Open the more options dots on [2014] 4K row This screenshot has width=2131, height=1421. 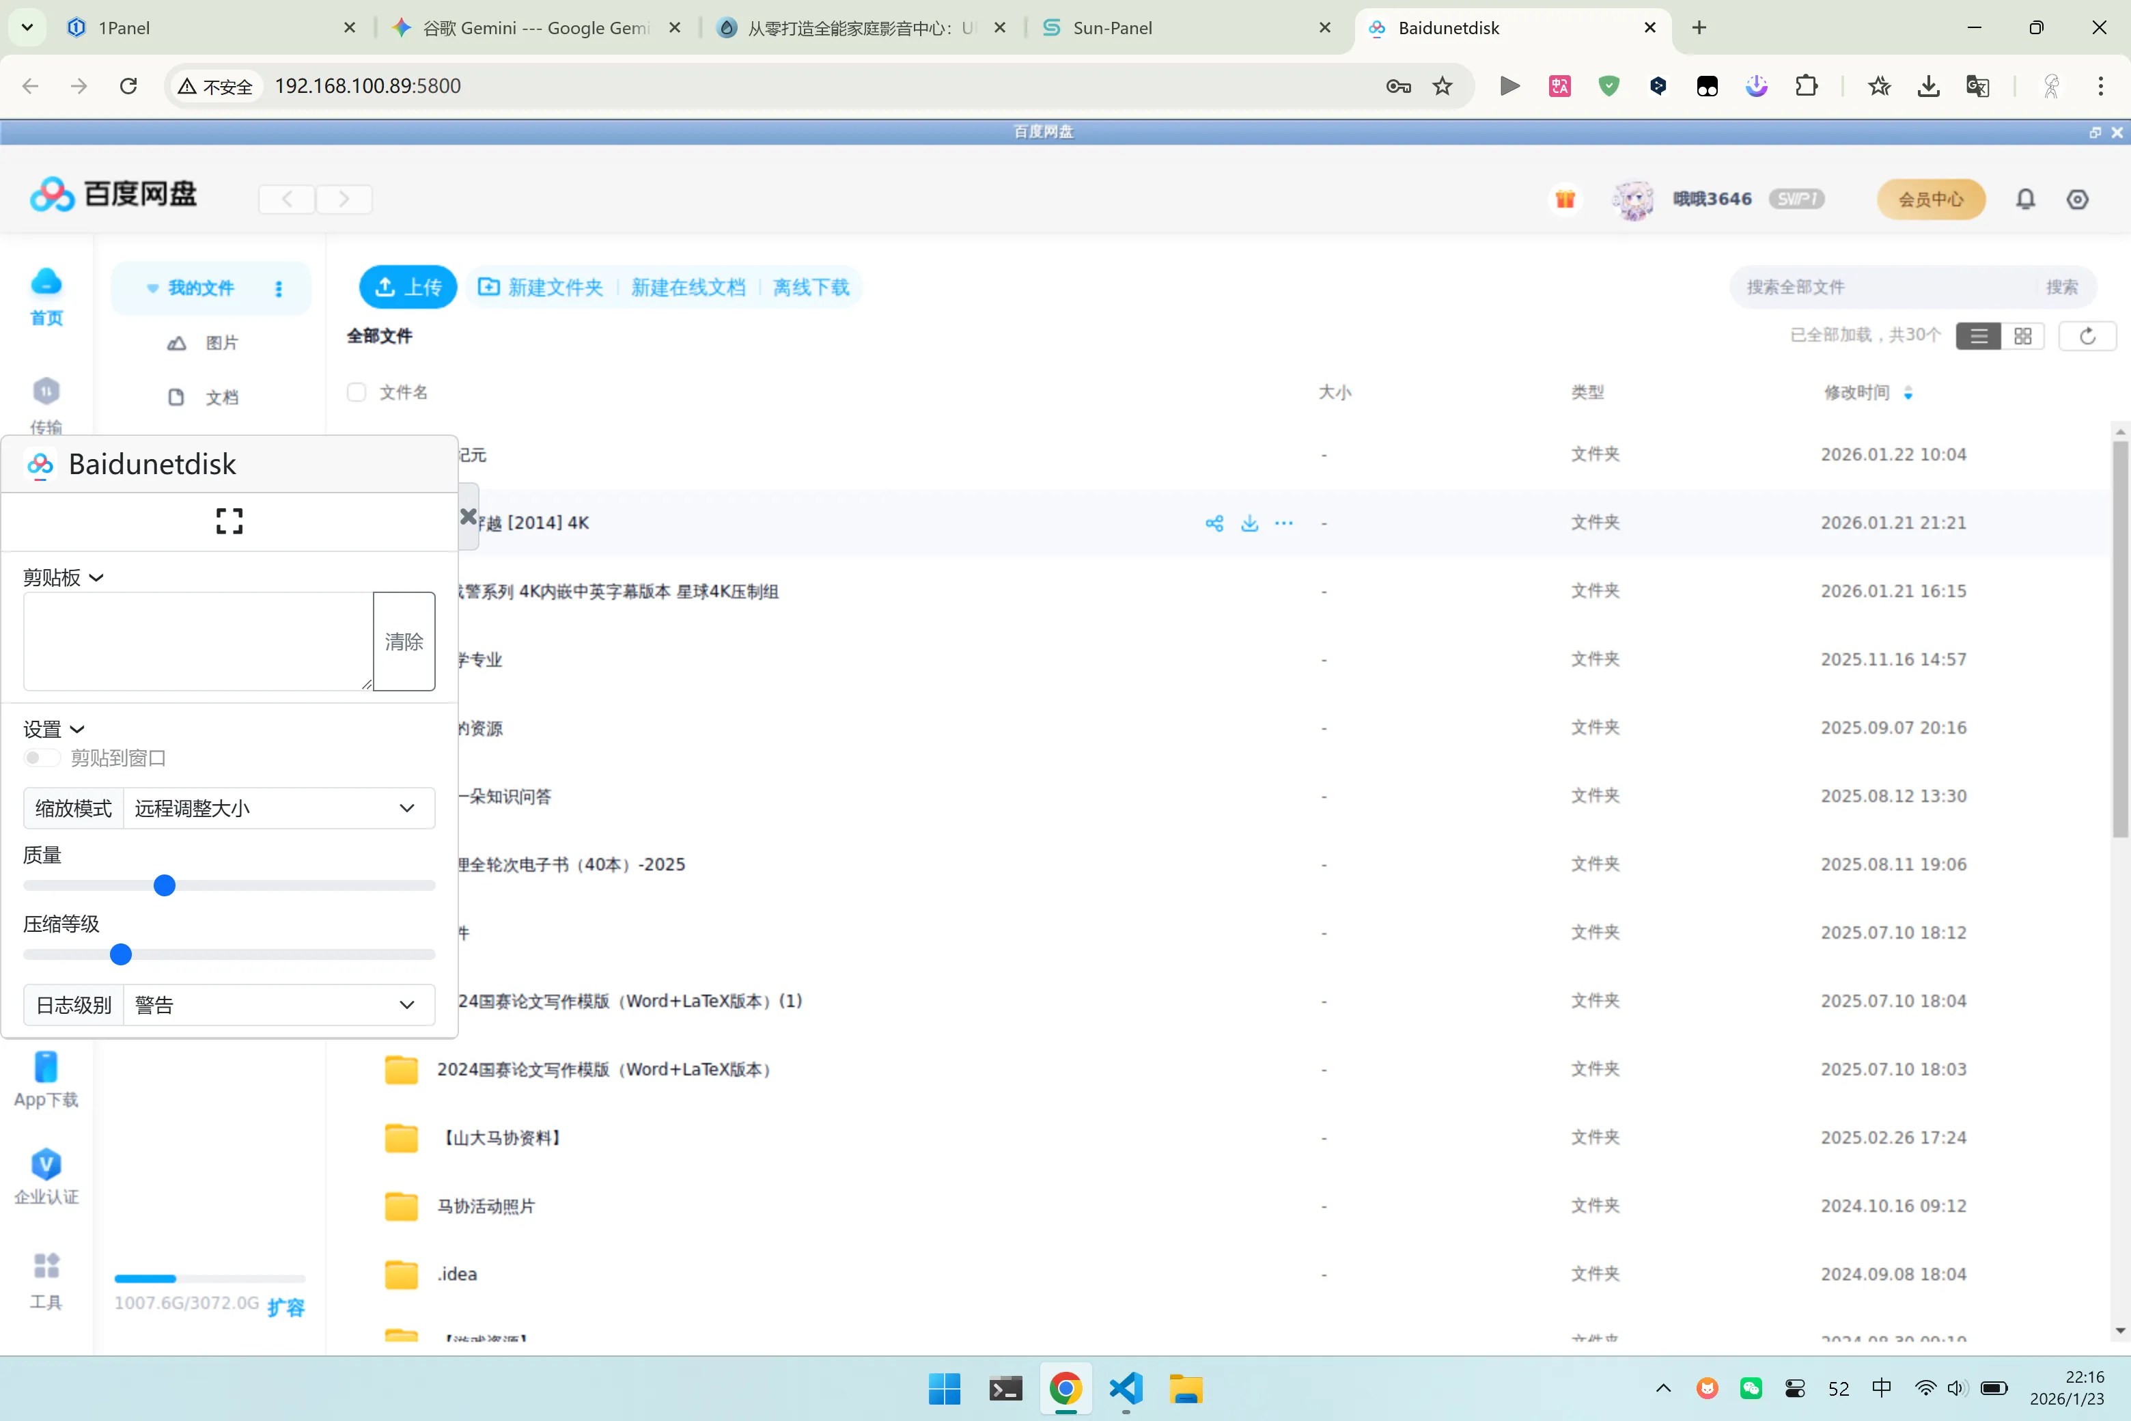pyautogui.click(x=1284, y=523)
